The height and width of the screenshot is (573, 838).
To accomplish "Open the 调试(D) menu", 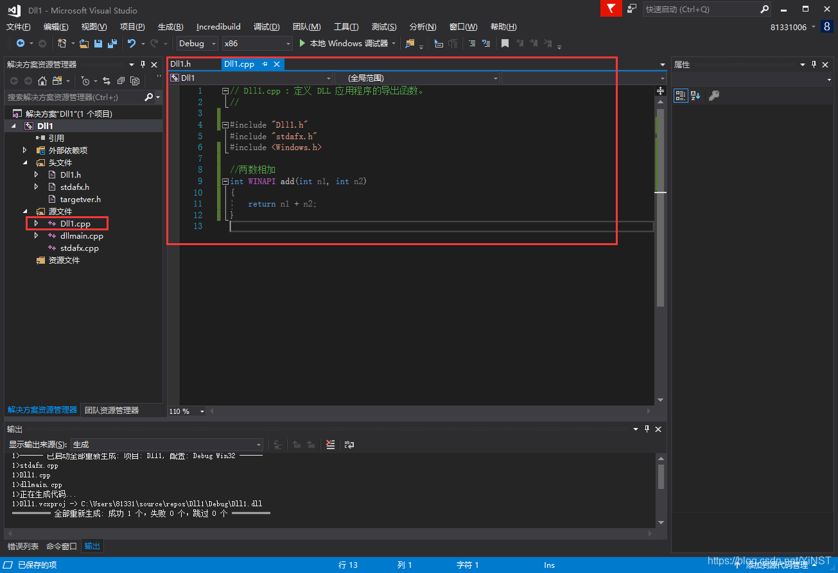I will pyautogui.click(x=266, y=26).
